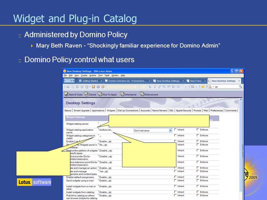267x200 pixels.
Task: Click the Cancel action button
Action: [90, 94]
